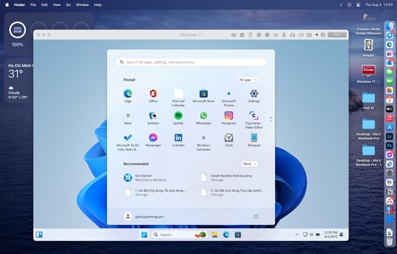Click the power button in Start menu

pos(256,216)
